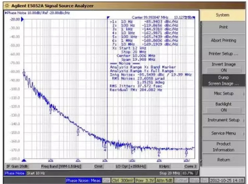This screenshot has height=184, width=248.
Task: Click marker 6 triangle on the trace
Action: click(159, 152)
